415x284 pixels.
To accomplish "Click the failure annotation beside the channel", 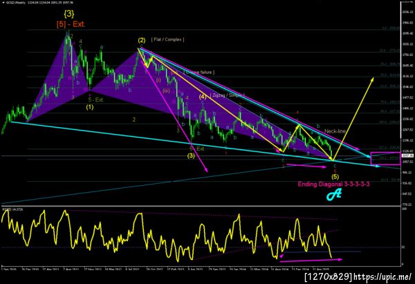I will pos(199,72).
